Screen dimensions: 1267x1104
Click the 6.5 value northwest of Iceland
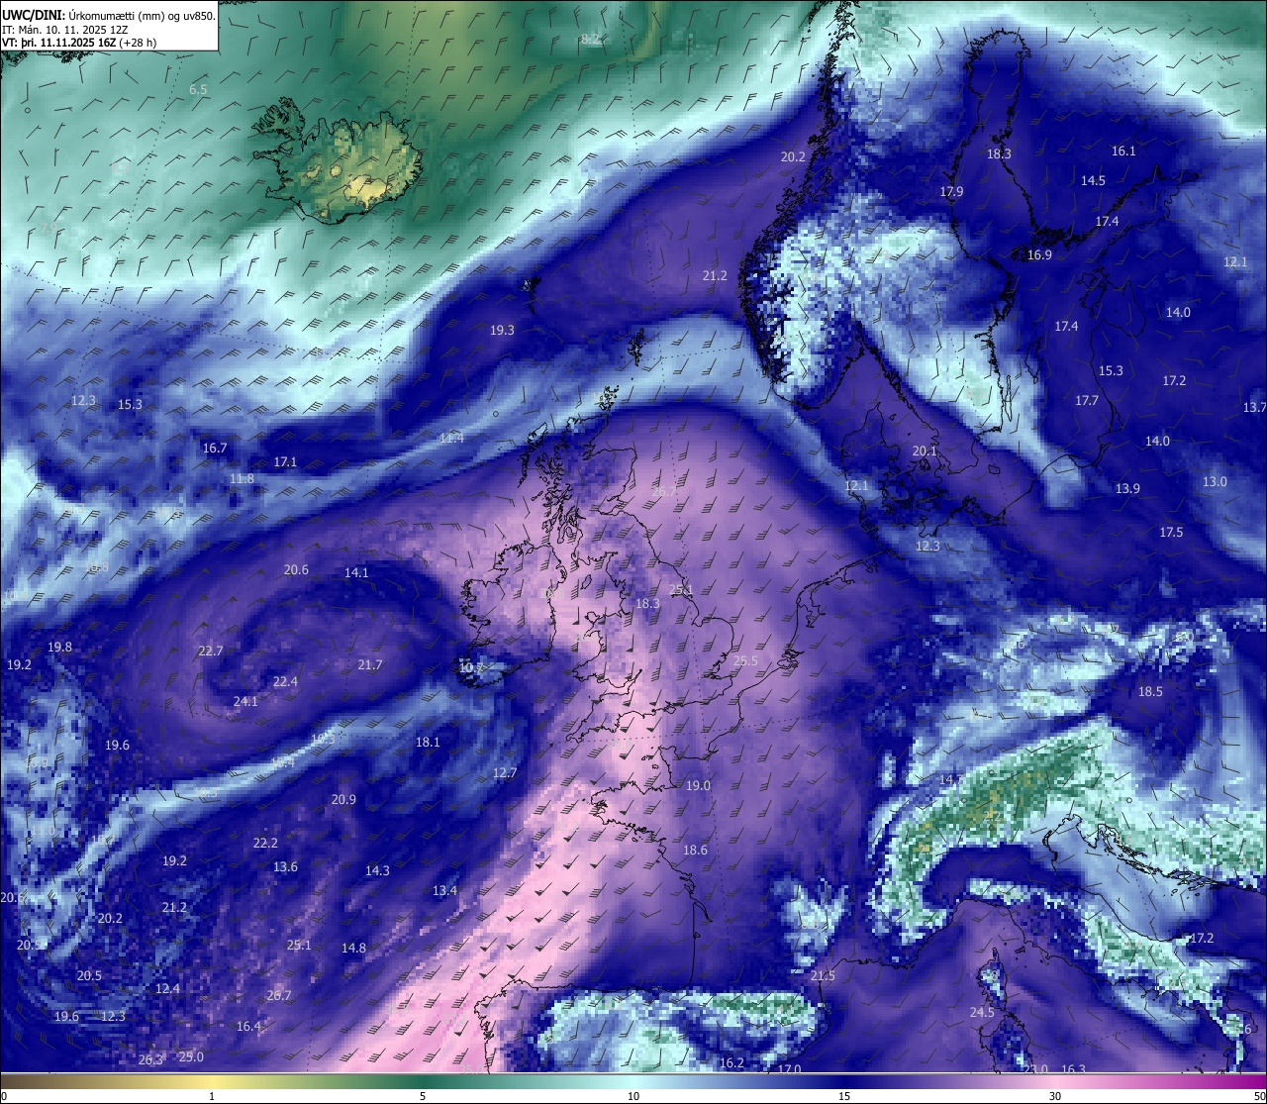[x=198, y=90]
